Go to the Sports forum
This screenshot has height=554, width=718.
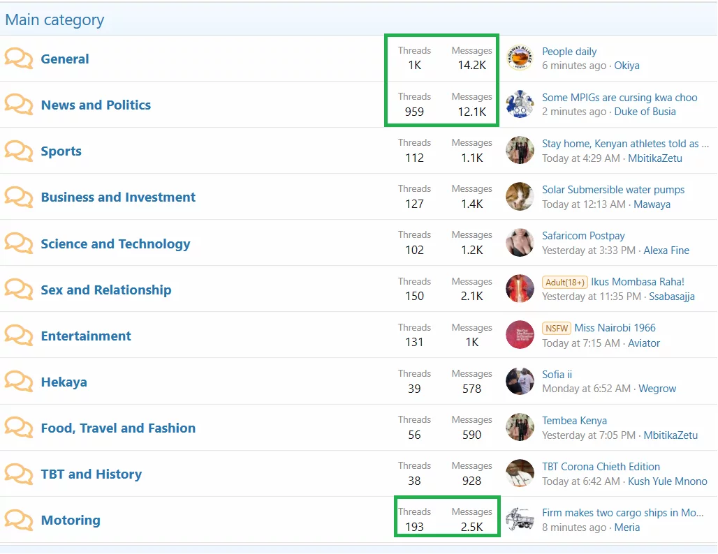pyautogui.click(x=61, y=151)
